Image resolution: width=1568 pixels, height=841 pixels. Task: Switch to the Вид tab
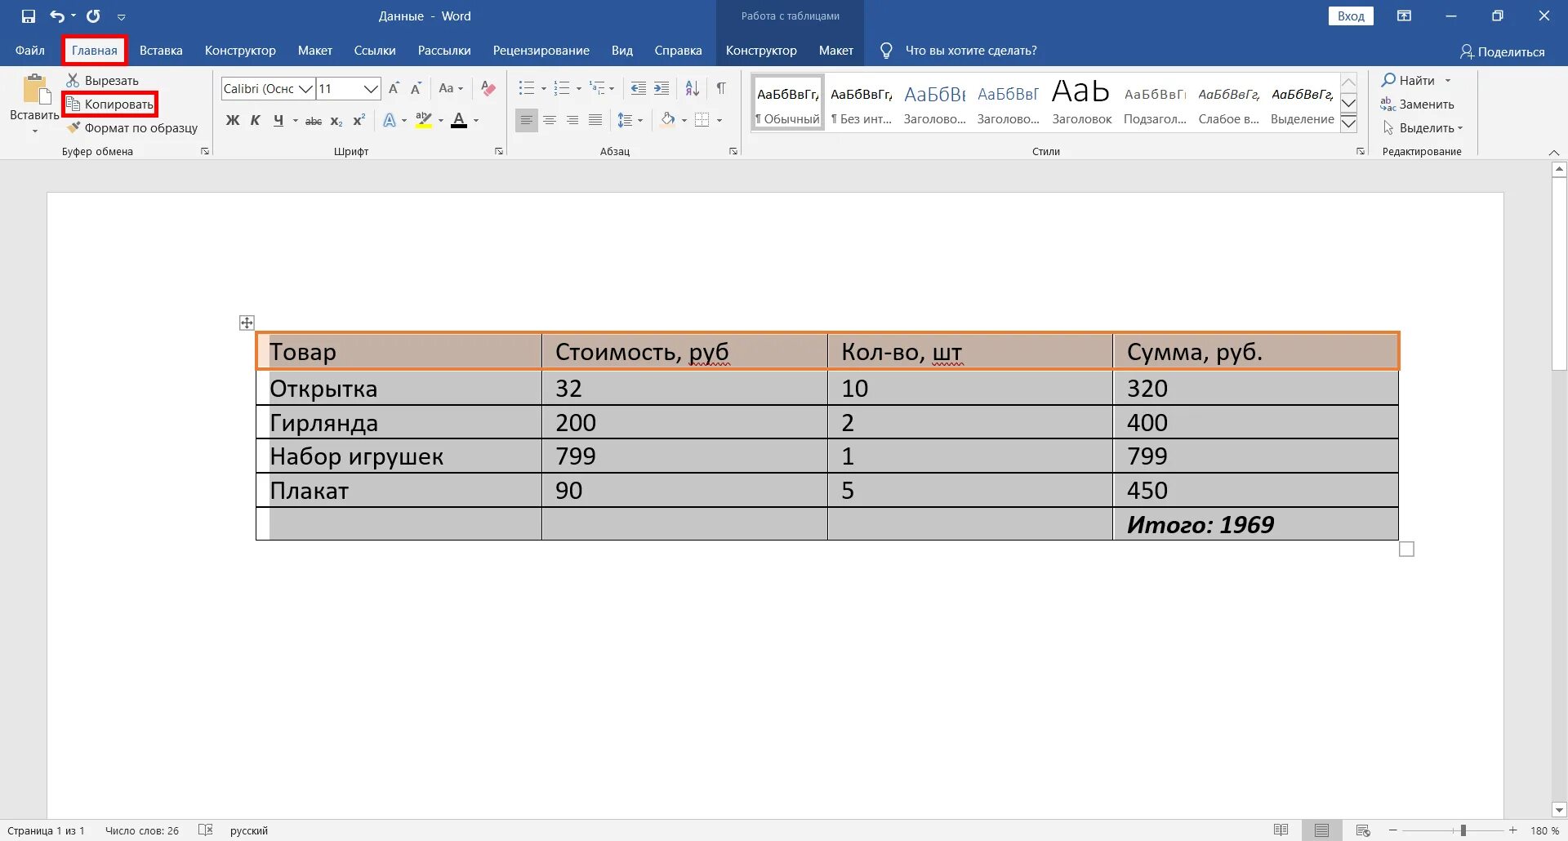click(x=622, y=51)
